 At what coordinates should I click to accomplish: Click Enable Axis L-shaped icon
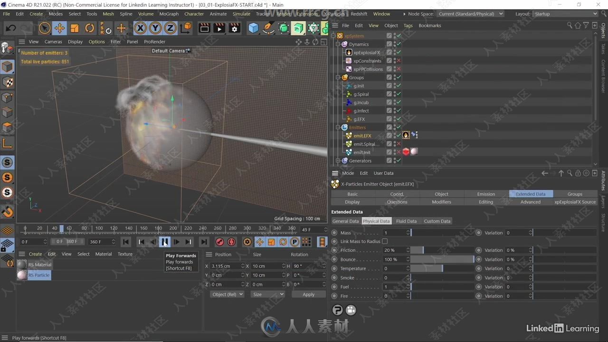point(8,143)
